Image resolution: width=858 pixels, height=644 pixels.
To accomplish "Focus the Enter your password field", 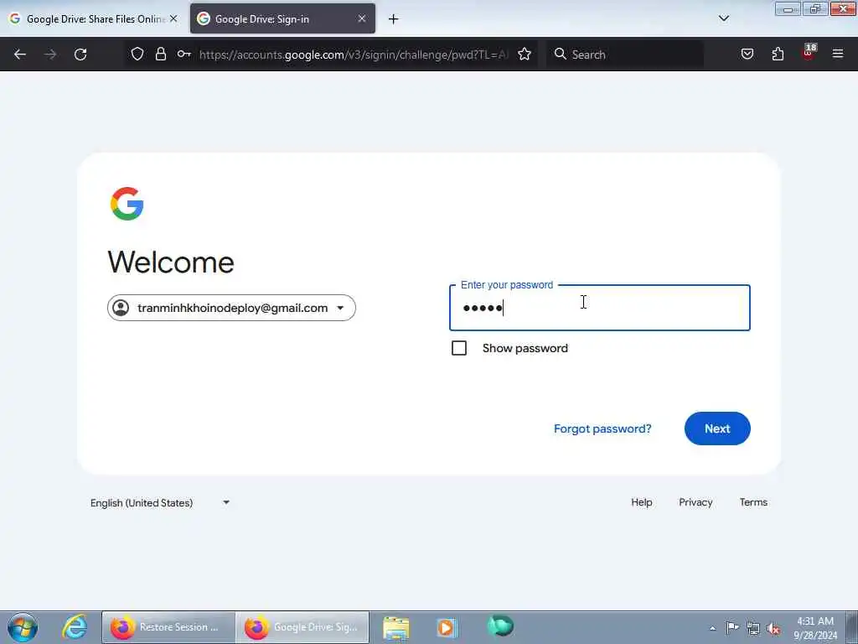I will click(x=600, y=308).
